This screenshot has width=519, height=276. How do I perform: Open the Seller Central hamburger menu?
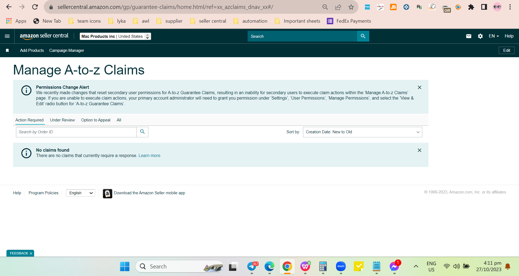7,36
